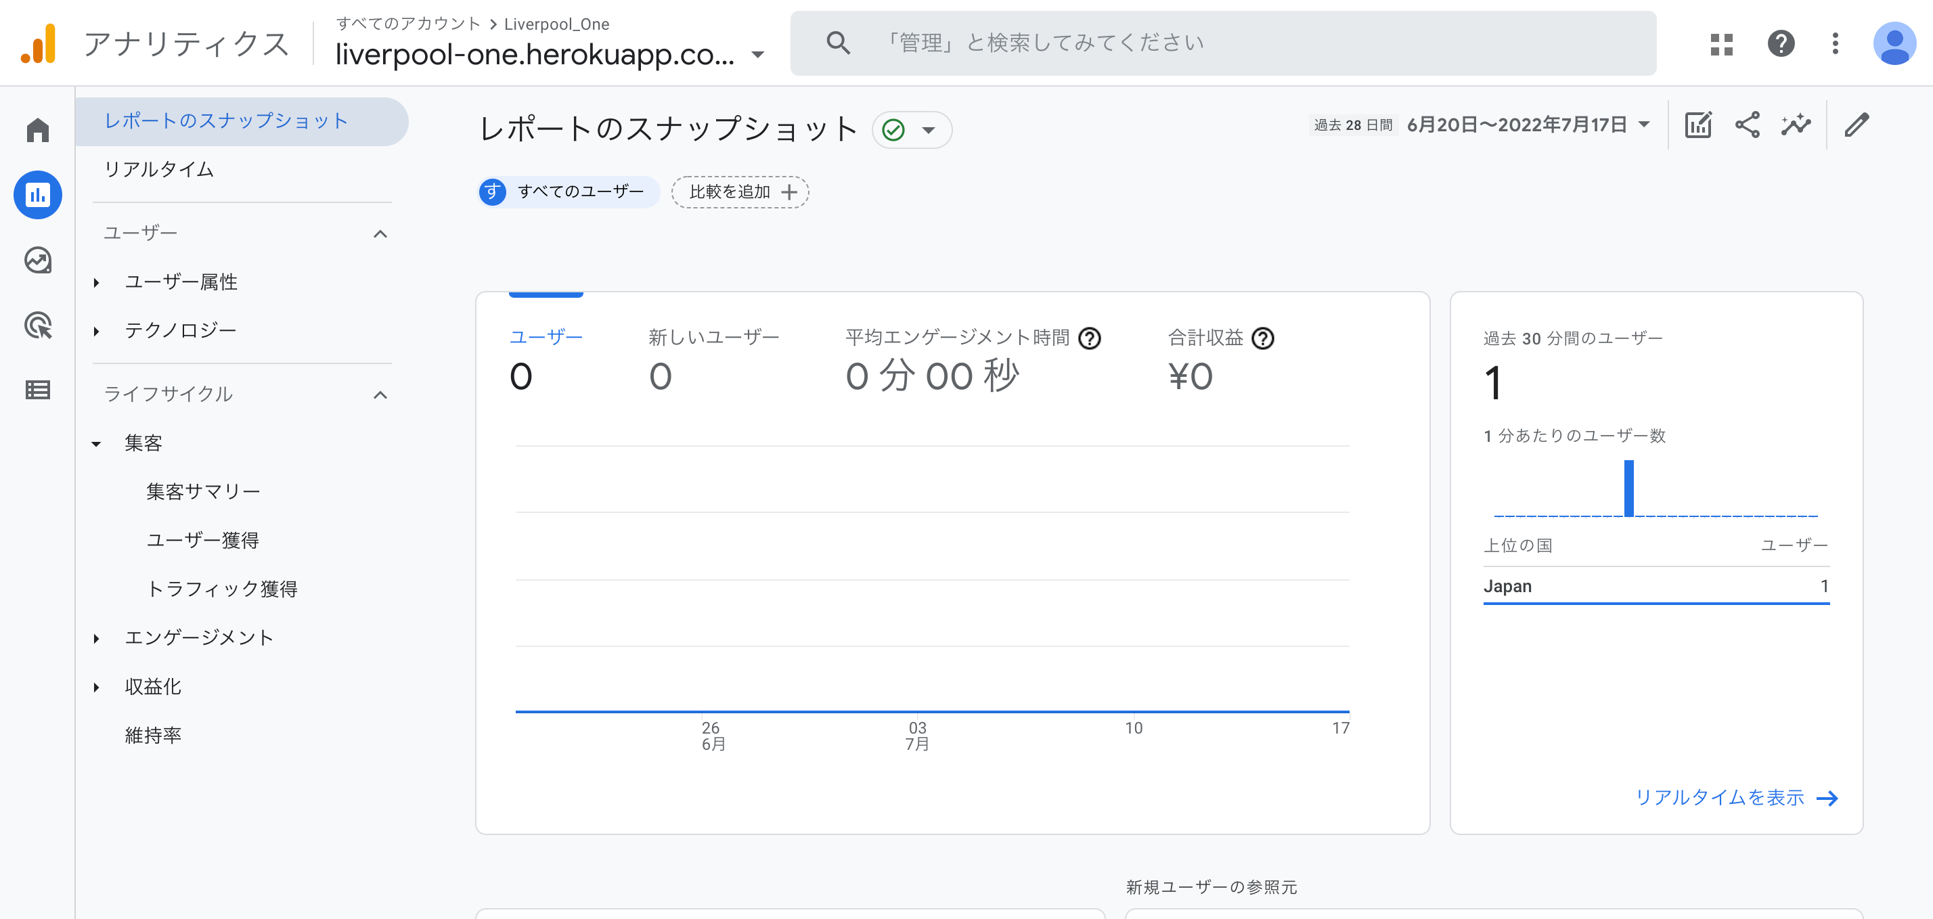The image size is (1933, 919).
Task: Open the Reports icon in left rail
Action: (37, 195)
